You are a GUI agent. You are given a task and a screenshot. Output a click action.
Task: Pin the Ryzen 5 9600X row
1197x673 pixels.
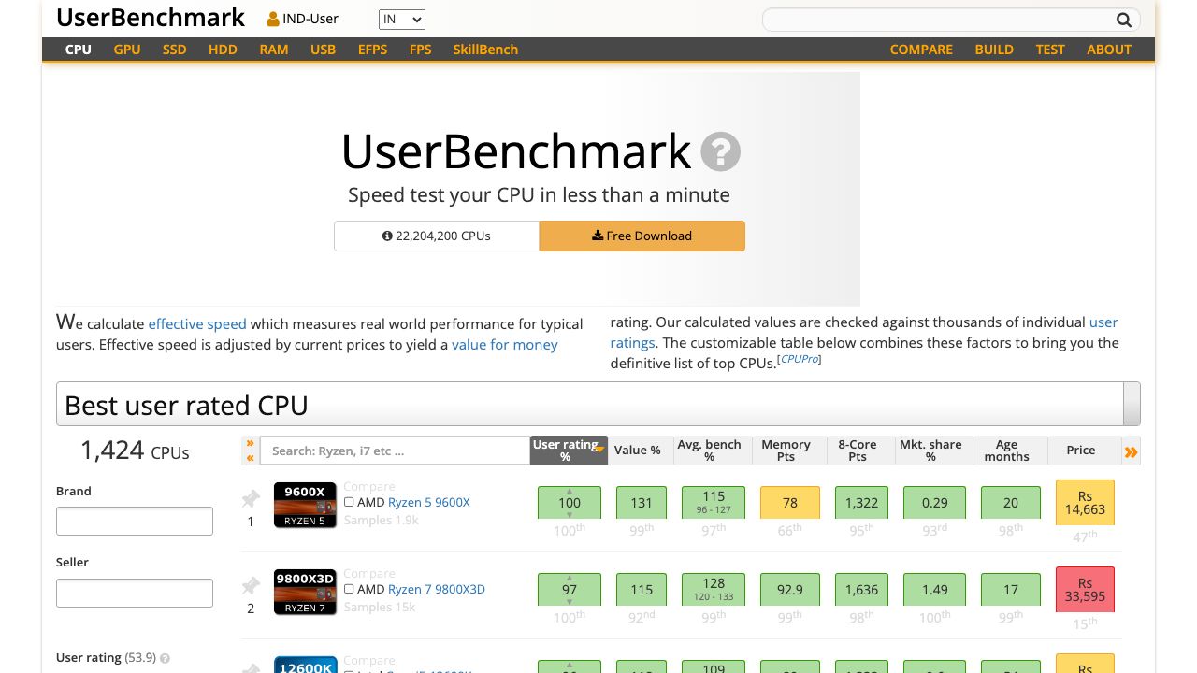click(x=251, y=500)
